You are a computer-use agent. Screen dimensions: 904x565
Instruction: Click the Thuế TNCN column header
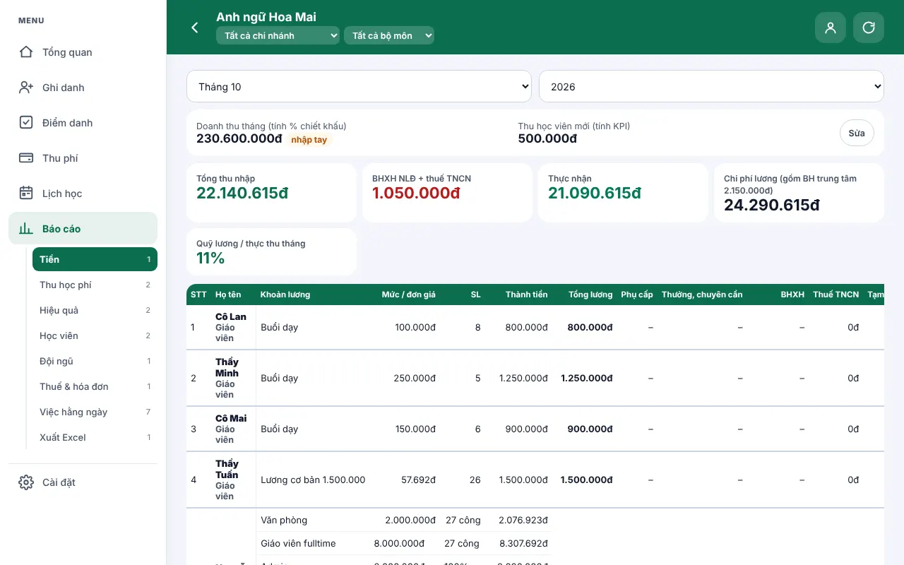[836, 295]
